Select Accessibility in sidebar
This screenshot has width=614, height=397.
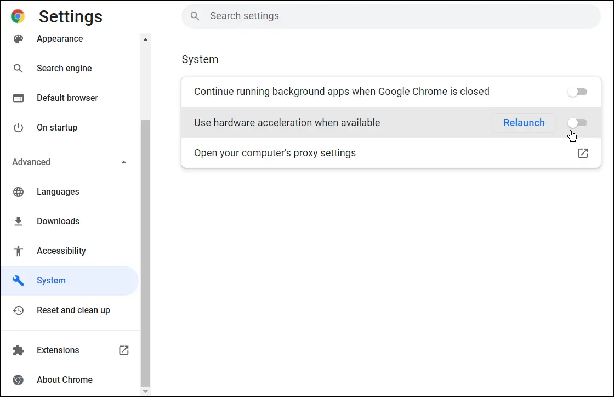click(x=70, y=251)
